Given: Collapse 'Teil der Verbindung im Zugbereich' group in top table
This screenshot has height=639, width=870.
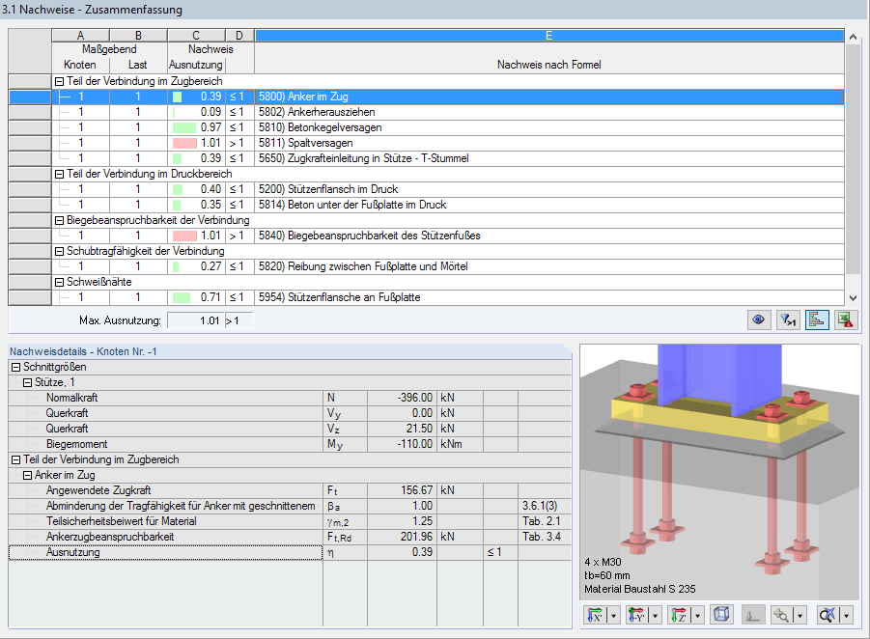Looking at the screenshot, I should (60, 81).
